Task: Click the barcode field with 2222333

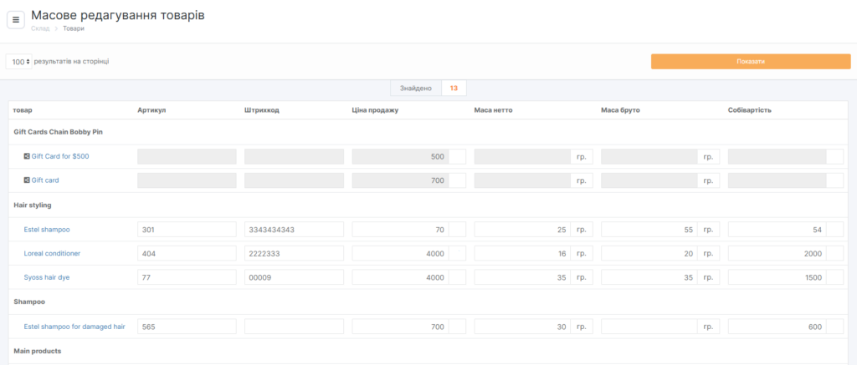Action: click(294, 253)
